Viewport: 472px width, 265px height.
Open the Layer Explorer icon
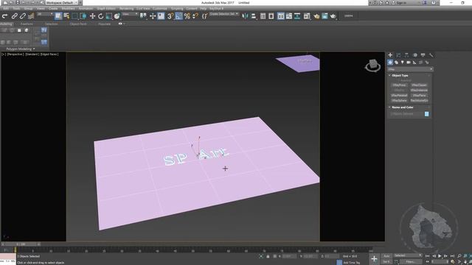[x=271, y=16]
